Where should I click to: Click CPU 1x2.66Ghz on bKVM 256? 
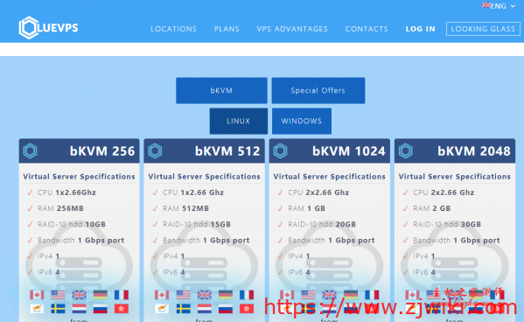[x=66, y=192]
